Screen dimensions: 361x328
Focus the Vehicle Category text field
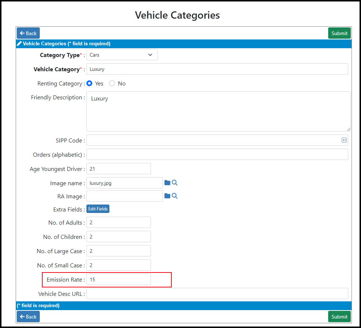click(217, 69)
